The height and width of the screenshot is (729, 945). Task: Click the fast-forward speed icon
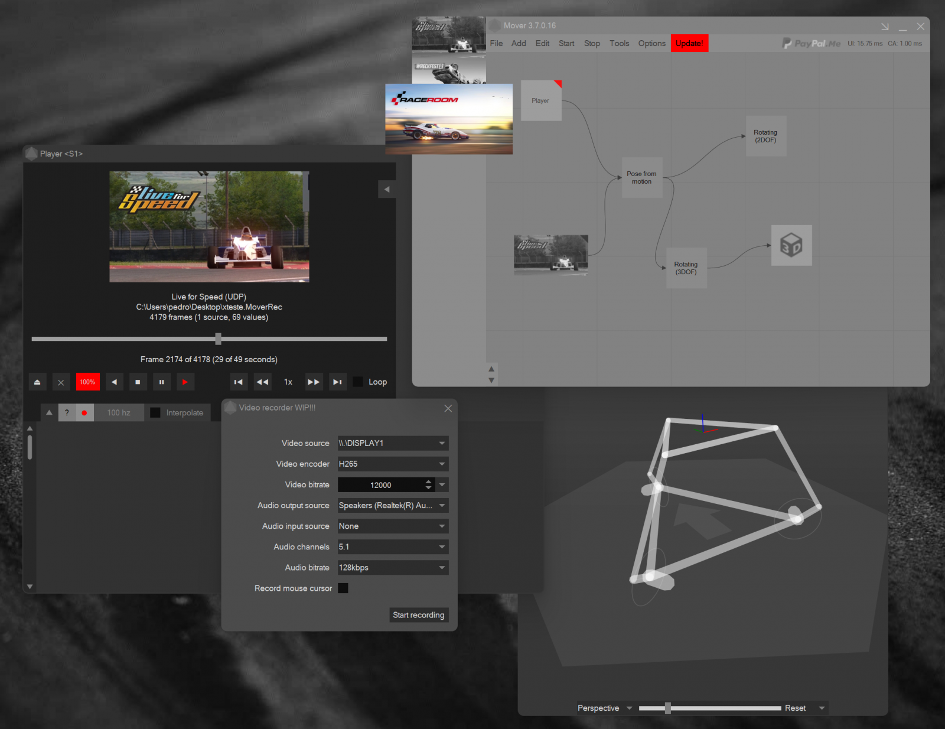[x=313, y=382]
